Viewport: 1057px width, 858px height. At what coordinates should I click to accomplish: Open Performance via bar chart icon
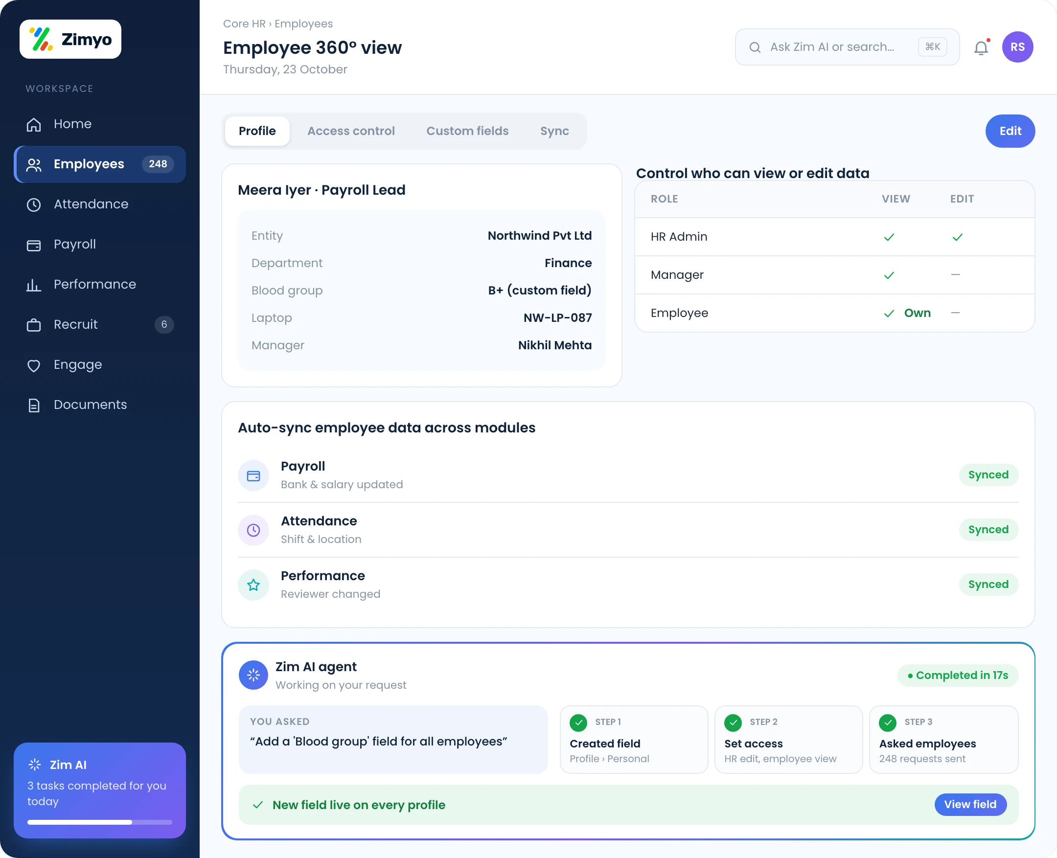point(34,285)
